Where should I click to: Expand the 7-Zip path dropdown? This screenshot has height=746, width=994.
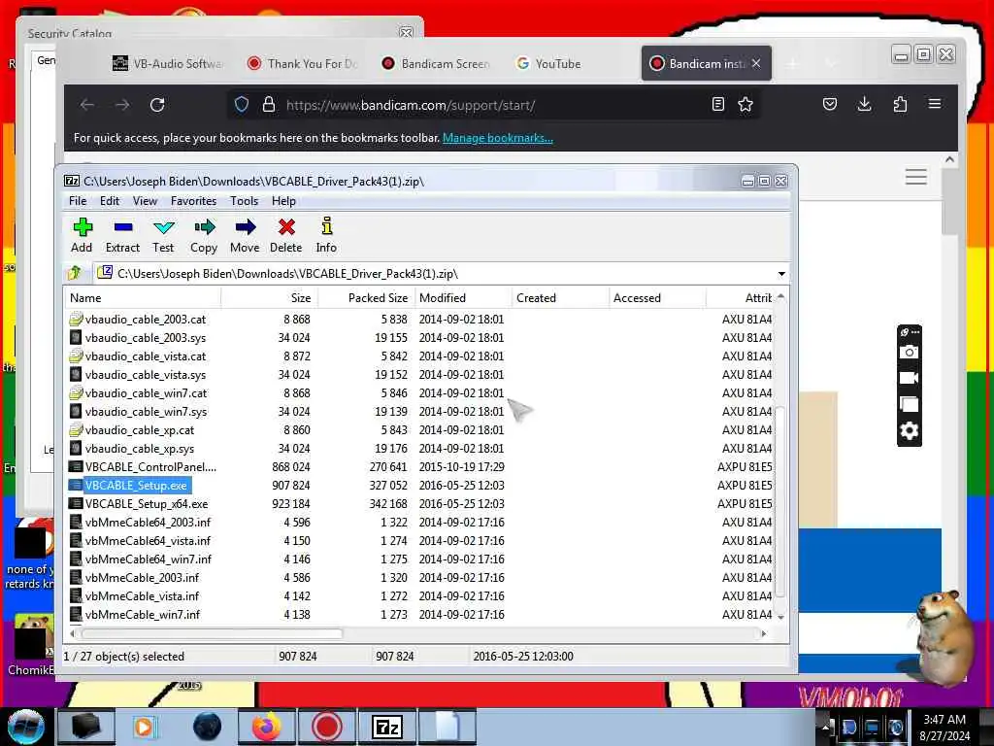tap(781, 274)
